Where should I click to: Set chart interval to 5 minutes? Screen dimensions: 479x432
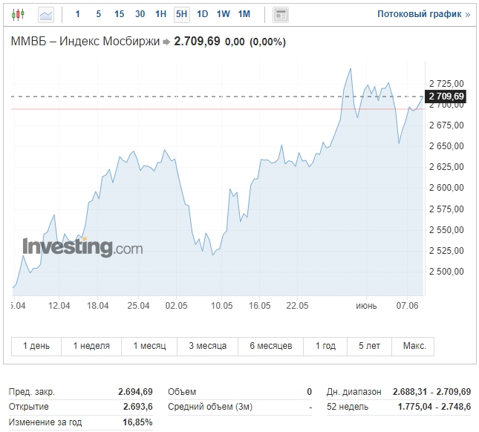98,14
